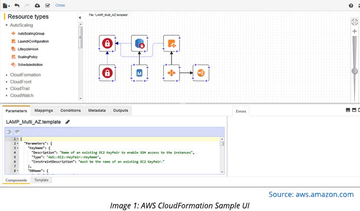
Task: Collapse the AutoScaling category
Action: click(6, 25)
